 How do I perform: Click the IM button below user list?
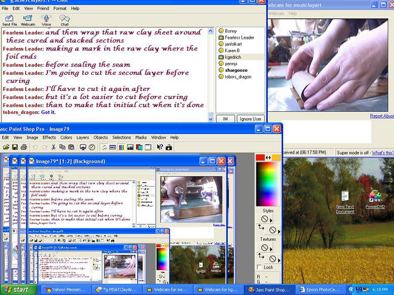[x=225, y=119]
